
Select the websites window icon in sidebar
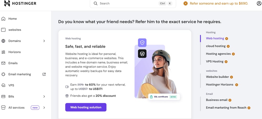(3, 30)
